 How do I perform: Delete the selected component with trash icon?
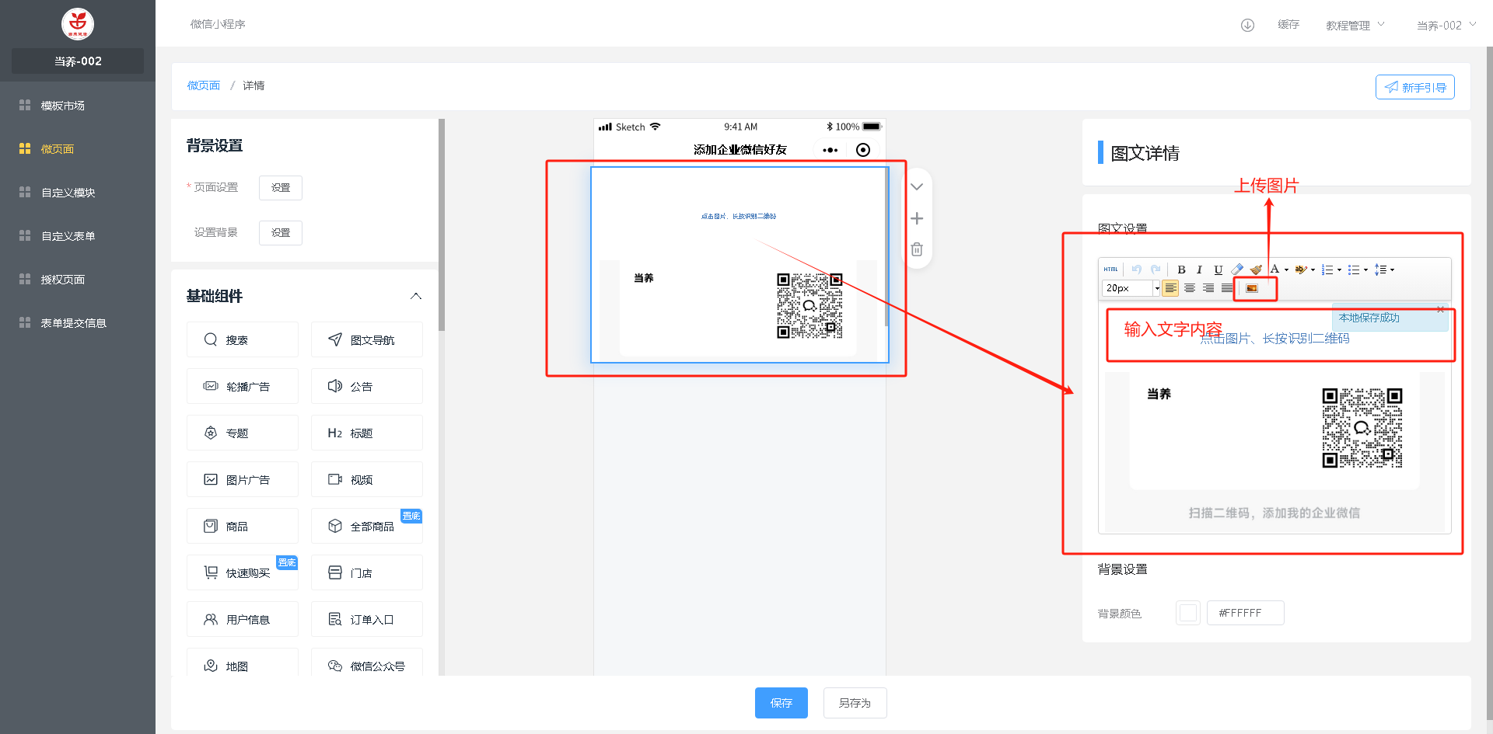[917, 249]
